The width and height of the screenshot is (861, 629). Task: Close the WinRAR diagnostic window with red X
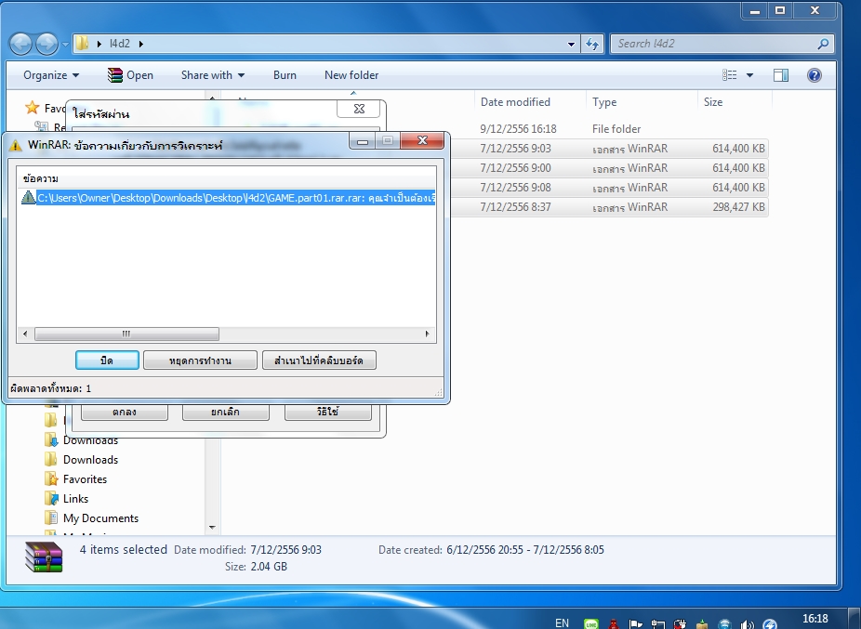422,140
